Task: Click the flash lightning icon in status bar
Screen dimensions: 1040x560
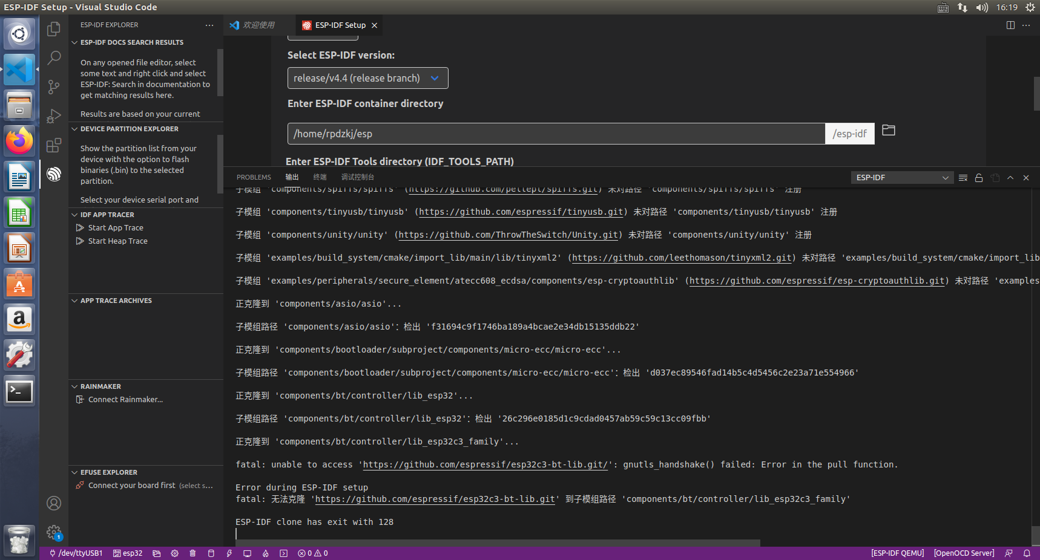Action: [229, 553]
